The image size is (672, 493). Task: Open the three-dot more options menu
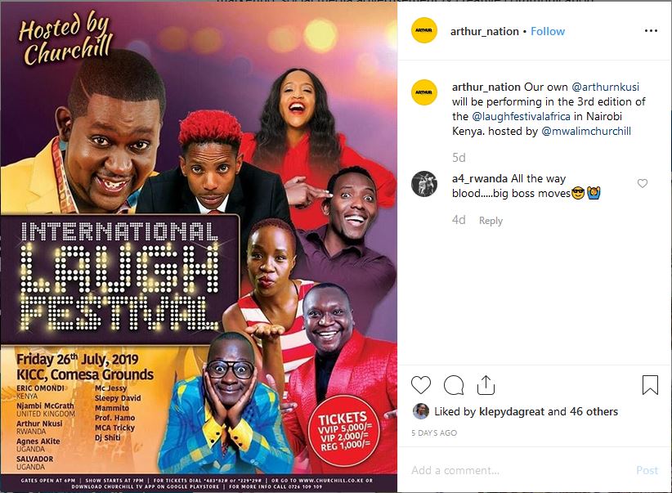point(651,30)
